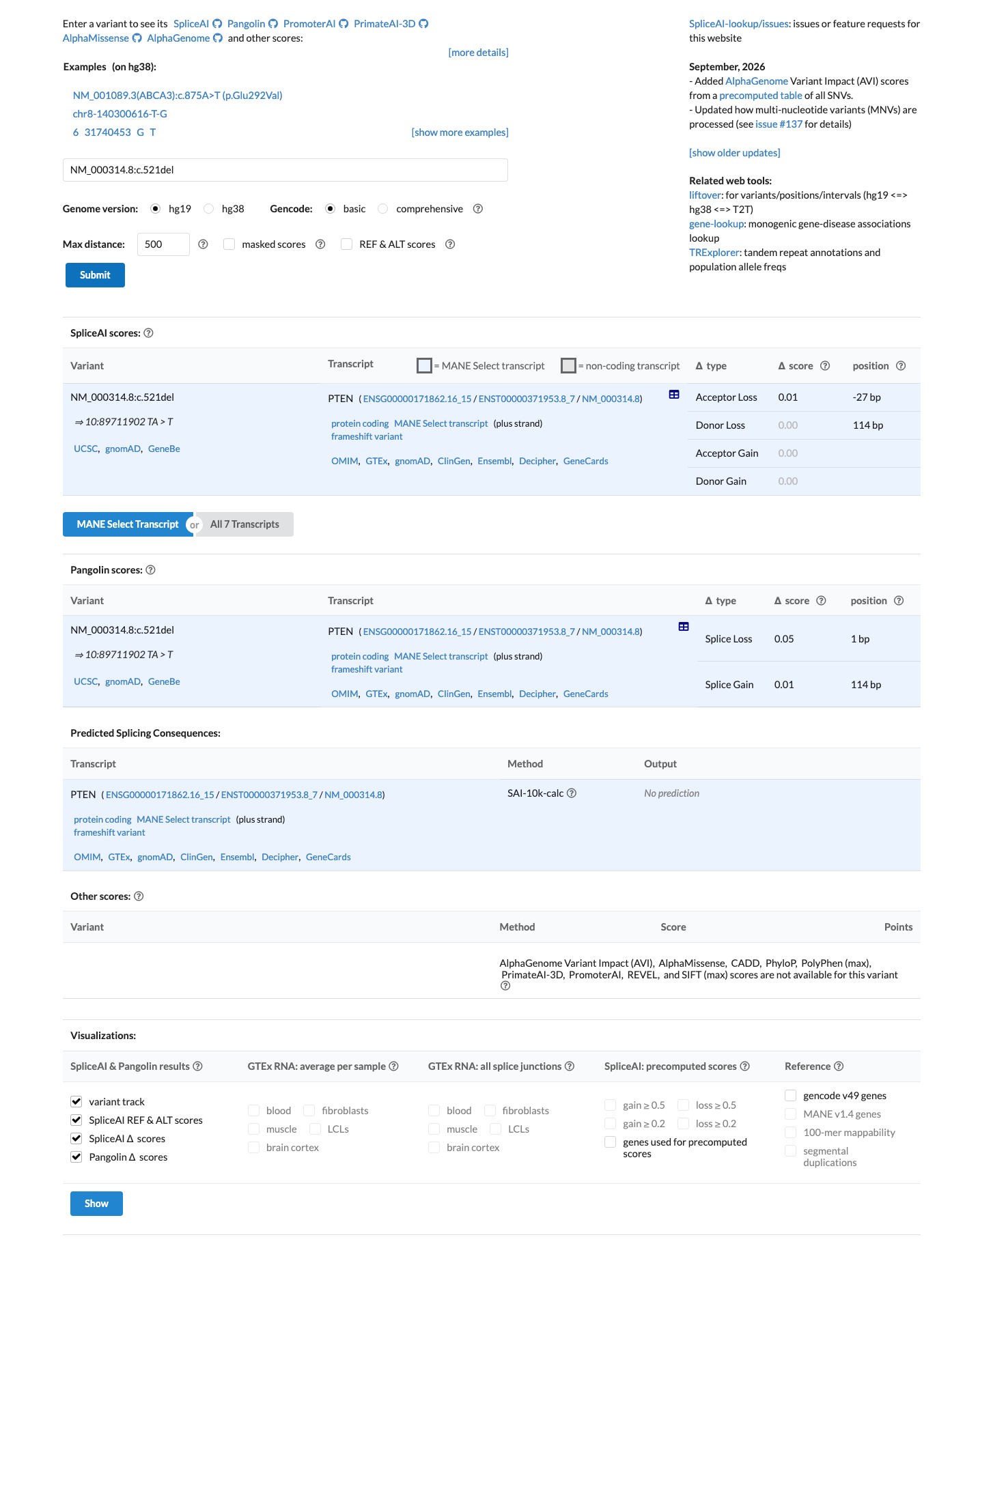Enable the masked scores checkbox
Image resolution: width=993 pixels, height=1502 pixels.
coord(229,244)
